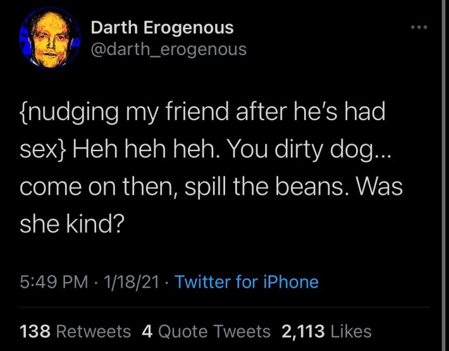The width and height of the screenshot is (449, 351).
Task: Tap the word 'Retweets' in the stats
Action: point(94,331)
